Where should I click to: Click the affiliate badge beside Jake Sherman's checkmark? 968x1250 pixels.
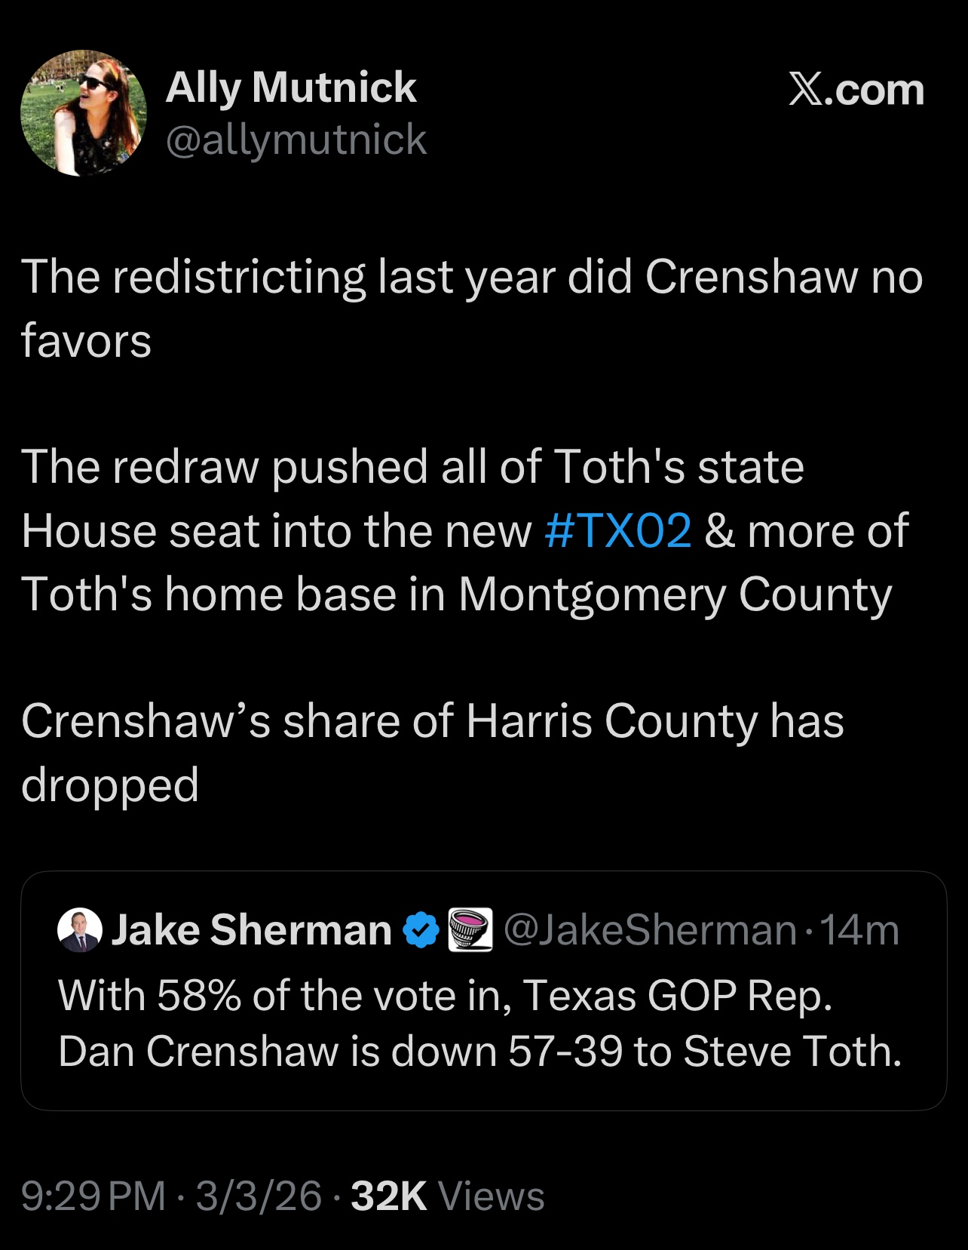tap(470, 930)
